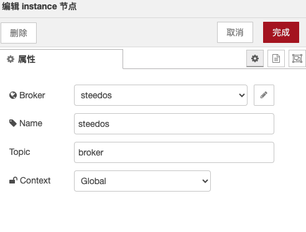The height and width of the screenshot is (232, 306).
Task: Click the 删除 delete button
Action: coord(19,33)
